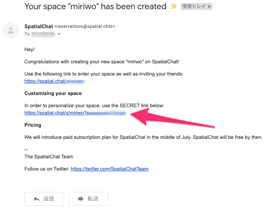
Task: Click the "Hey!" greeting text
Action: pos(29,50)
